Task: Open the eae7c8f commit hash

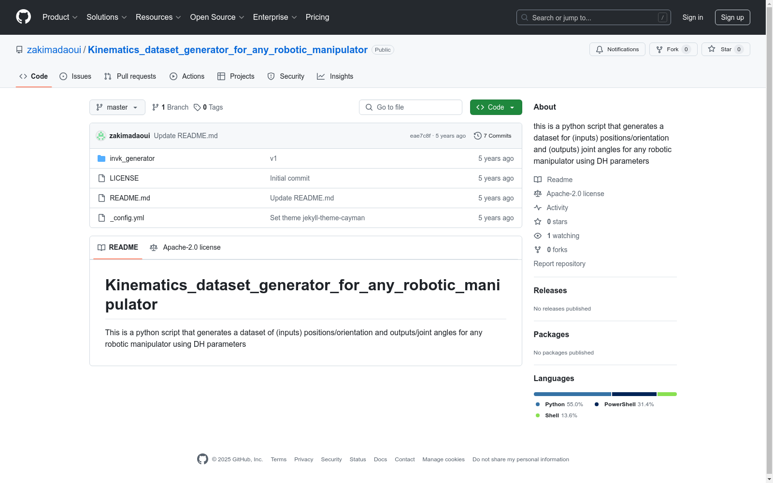Action: (420, 136)
